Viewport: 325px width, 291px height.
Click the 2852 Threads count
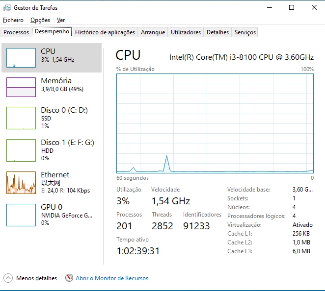162,226
